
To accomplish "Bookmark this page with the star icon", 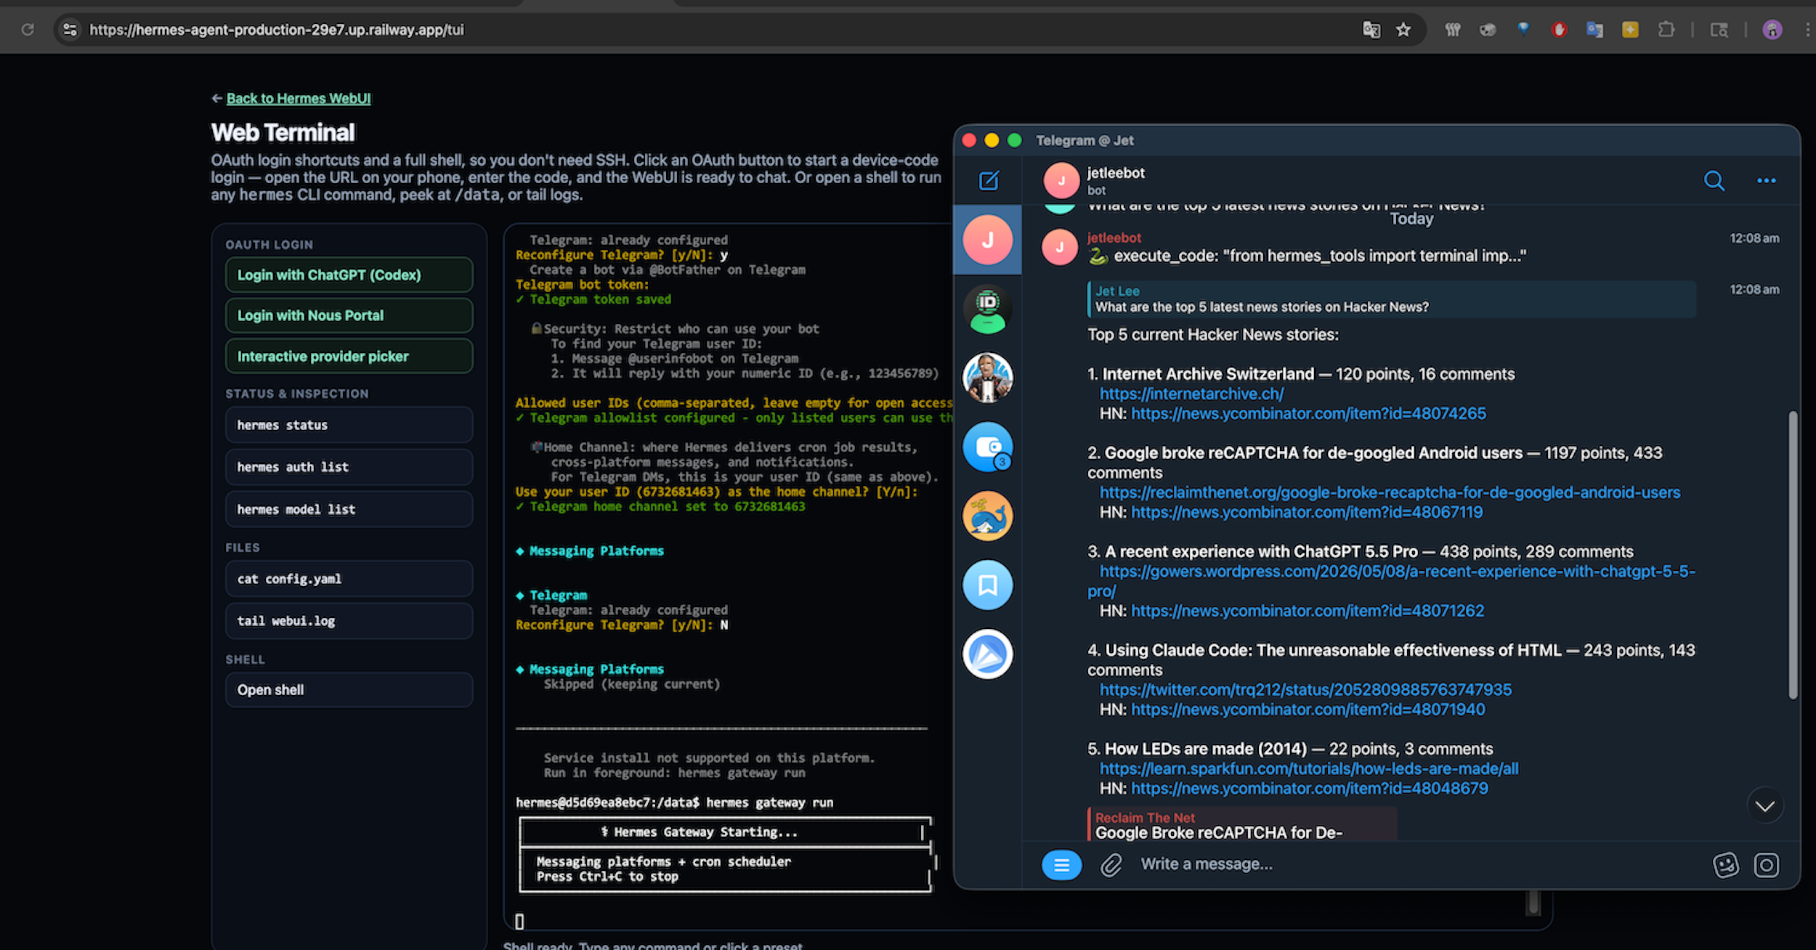I will [x=1403, y=30].
